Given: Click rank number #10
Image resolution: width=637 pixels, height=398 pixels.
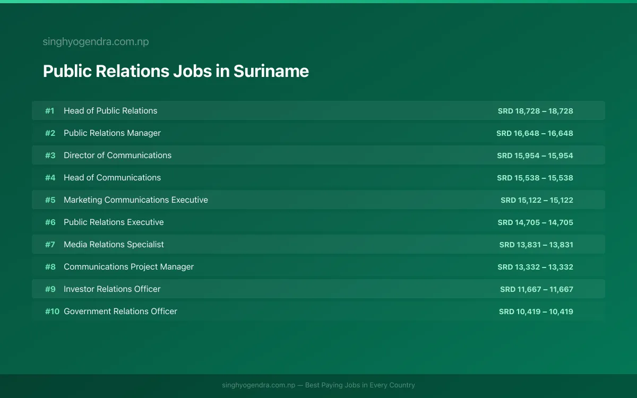Looking at the screenshot, I should tap(52, 312).
